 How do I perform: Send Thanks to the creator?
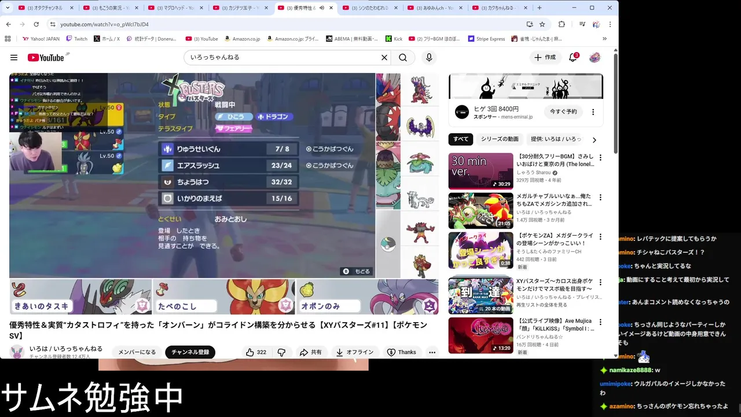pyautogui.click(x=402, y=352)
